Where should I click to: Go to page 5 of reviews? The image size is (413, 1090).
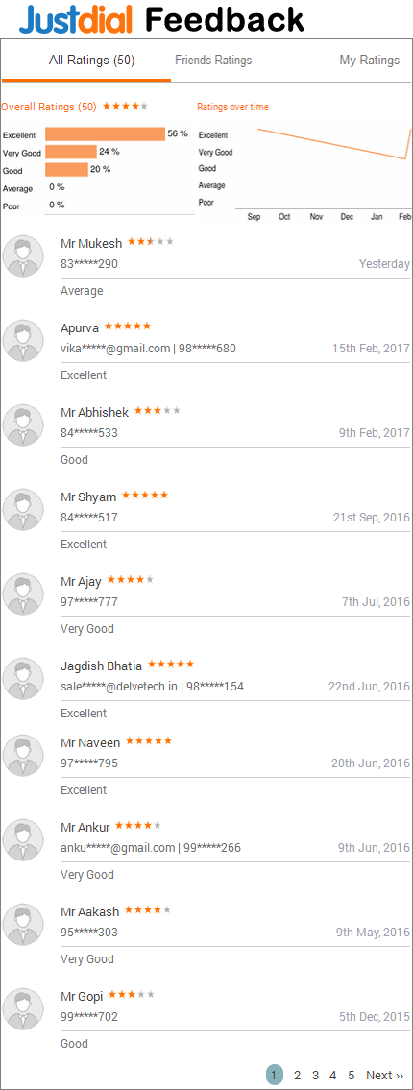352,1076
